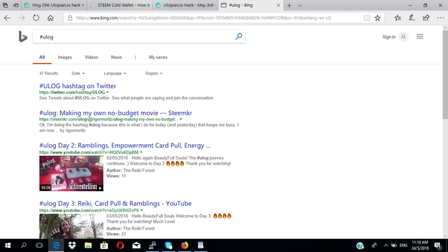Set these tabs aside icon
This screenshot has width=448, height=252.
16,5
